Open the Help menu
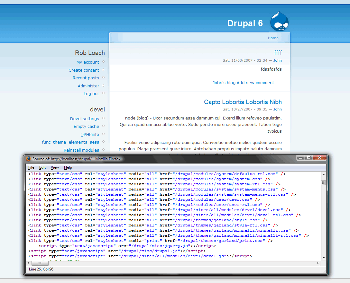This screenshot has height=283, width=350. 68,167
